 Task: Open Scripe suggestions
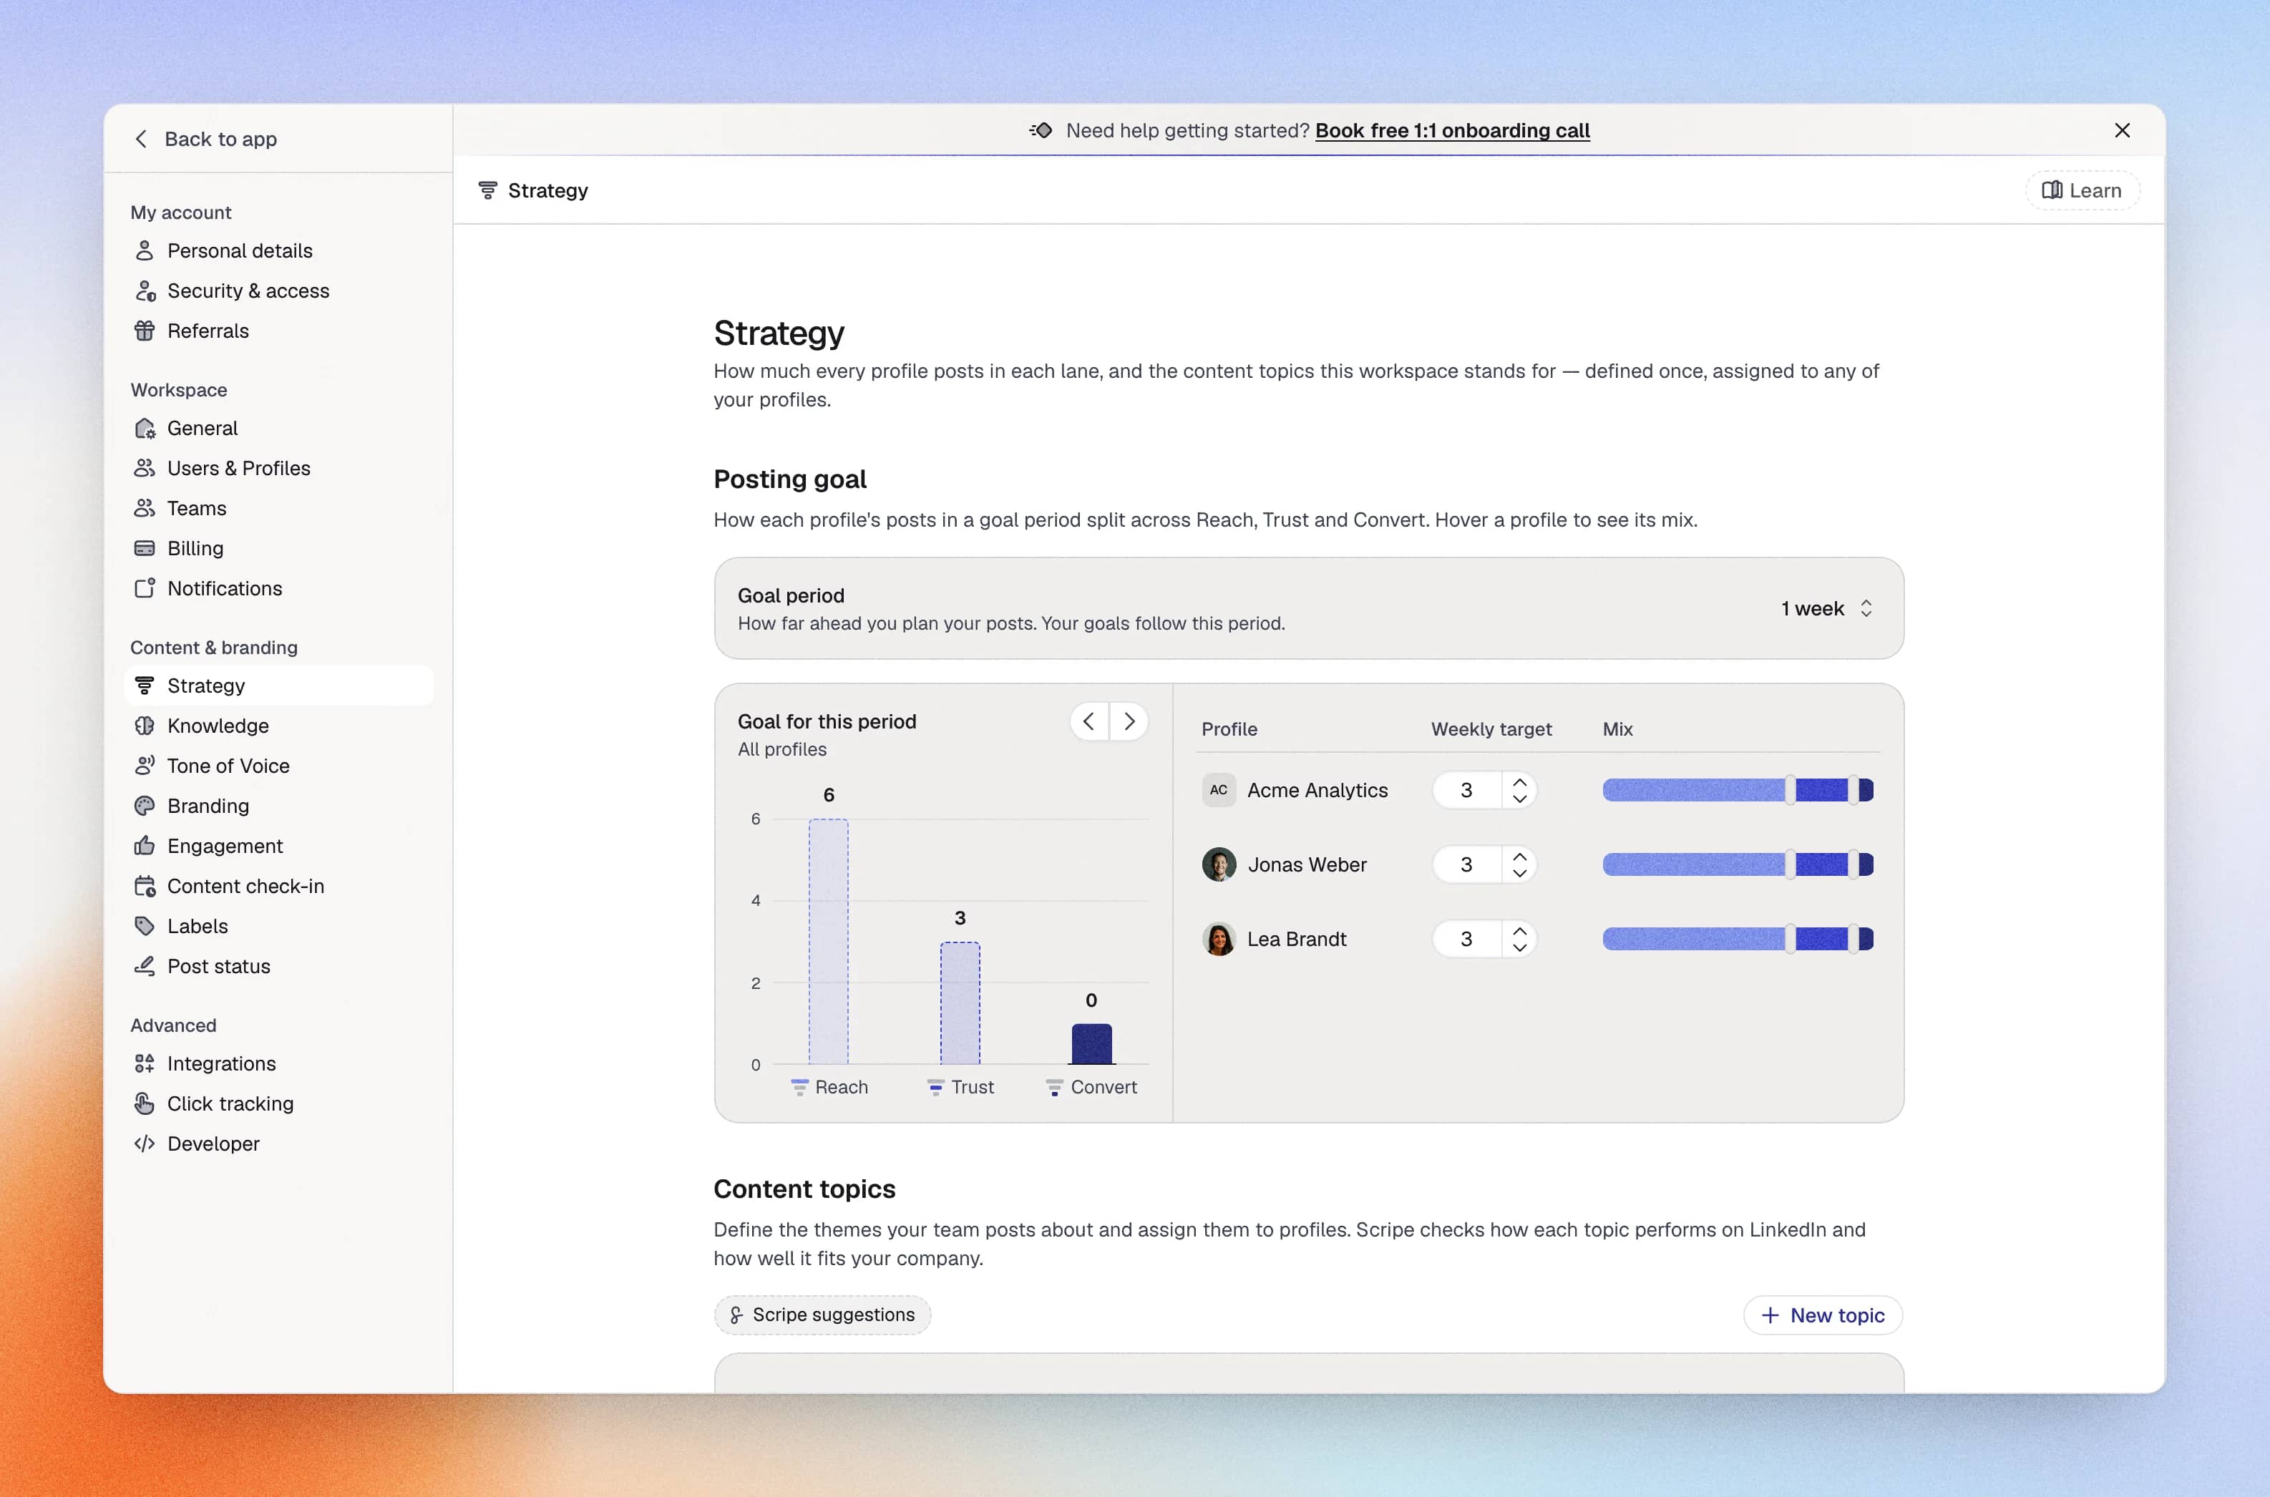[x=822, y=1316]
